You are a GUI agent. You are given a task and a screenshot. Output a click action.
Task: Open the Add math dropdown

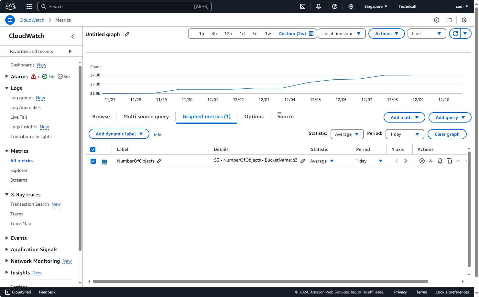[404, 117]
